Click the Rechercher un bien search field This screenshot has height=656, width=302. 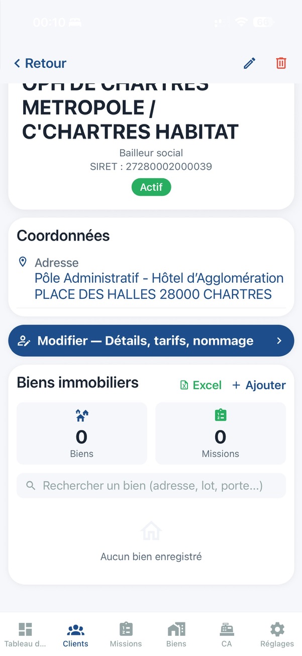click(151, 485)
